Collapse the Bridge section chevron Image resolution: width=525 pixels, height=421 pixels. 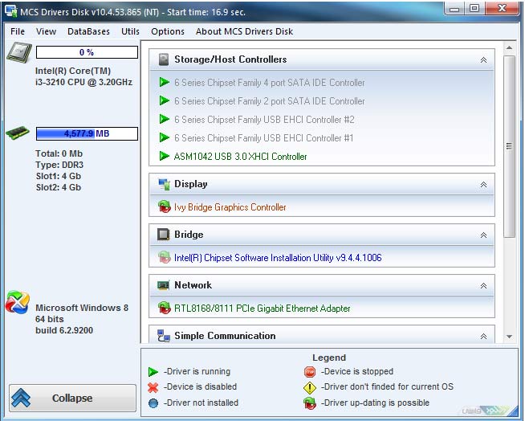(x=483, y=235)
